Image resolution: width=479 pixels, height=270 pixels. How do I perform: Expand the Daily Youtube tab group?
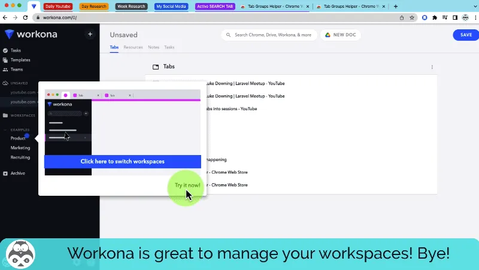pos(57,6)
